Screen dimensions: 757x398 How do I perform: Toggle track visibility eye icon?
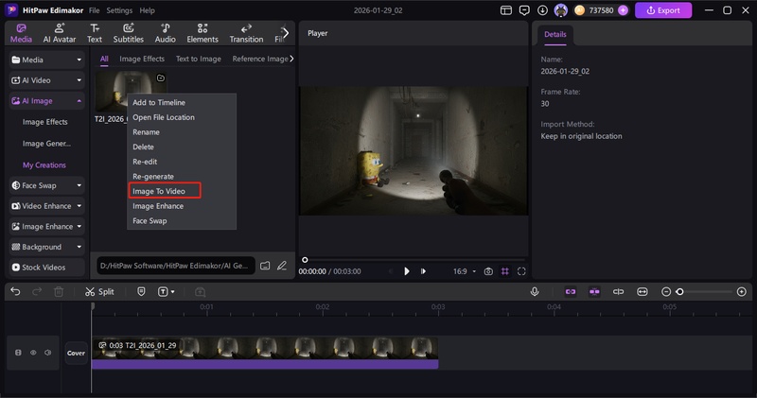(33, 353)
